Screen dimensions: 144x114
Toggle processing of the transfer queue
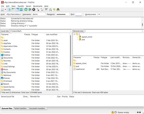point(30,10)
